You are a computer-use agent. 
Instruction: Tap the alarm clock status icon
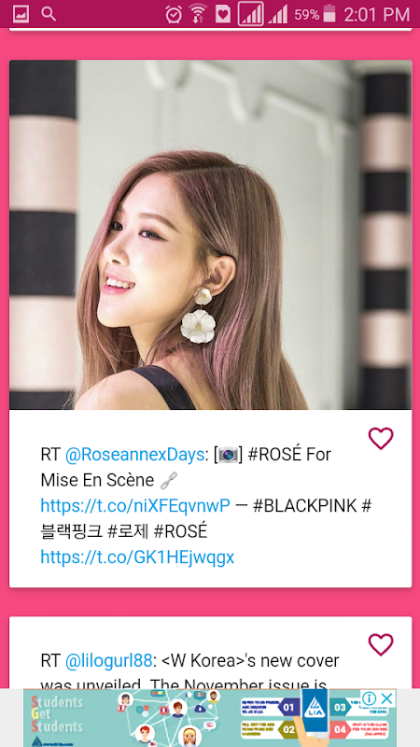tap(174, 14)
